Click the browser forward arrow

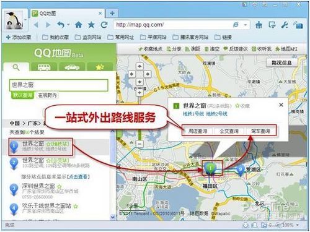(x=48, y=25)
